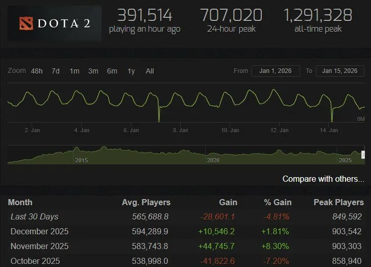Set chart zoom to 48h
Viewport: 371px width, 267px height.
[x=37, y=71]
